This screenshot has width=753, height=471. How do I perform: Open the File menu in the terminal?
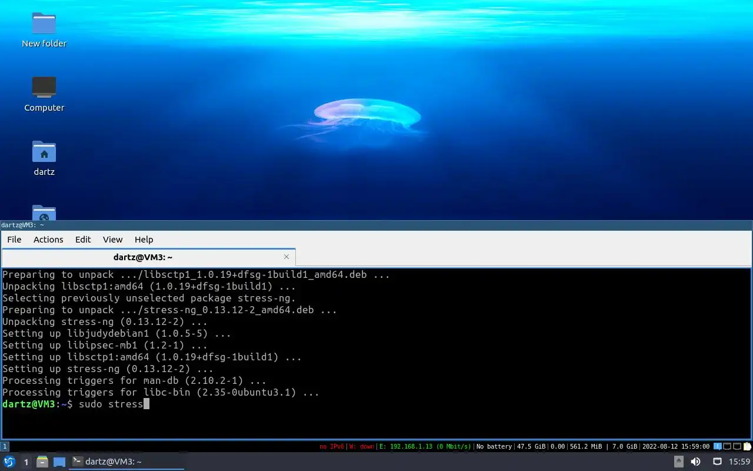[x=14, y=240]
